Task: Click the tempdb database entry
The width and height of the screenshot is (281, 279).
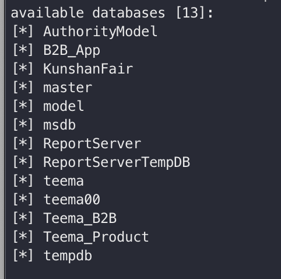Action: point(68,256)
